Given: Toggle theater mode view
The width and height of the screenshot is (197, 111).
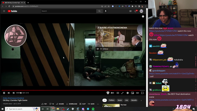Looking at the screenshot, I should pos(138,93).
